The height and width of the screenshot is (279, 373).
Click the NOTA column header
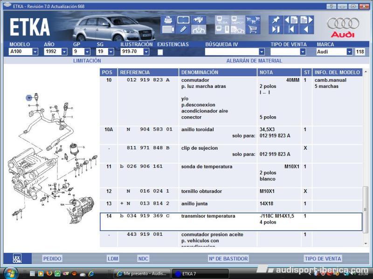pos(279,73)
